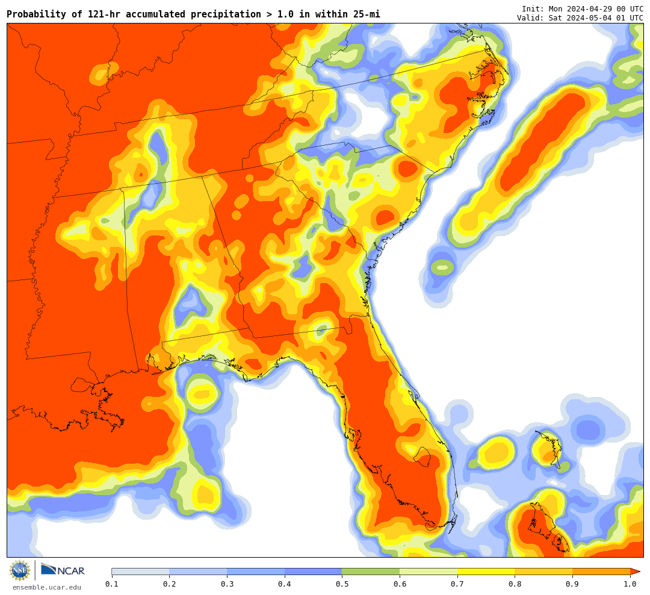Click the 0.8–0.9 gold colorbar segment
Viewport: 650px width, 595px height.
[x=544, y=572]
